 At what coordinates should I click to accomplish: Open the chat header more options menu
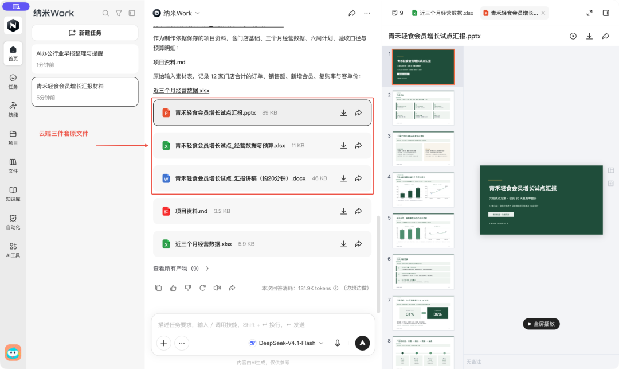pos(367,13)
